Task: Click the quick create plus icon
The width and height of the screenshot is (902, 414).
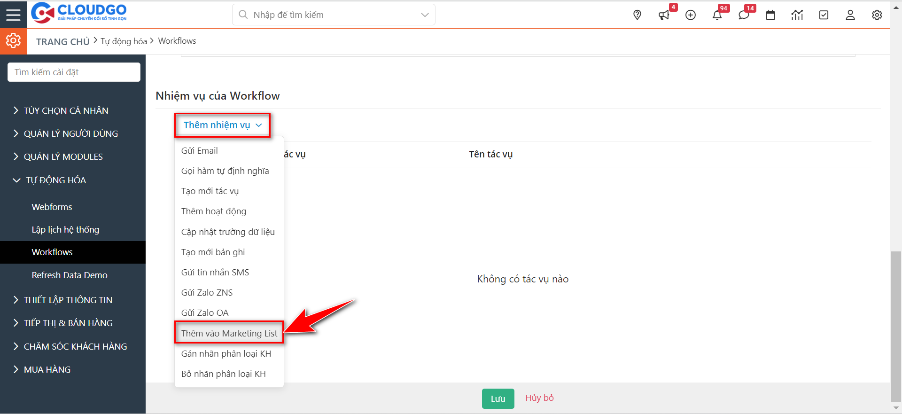Action: (691, 15)
